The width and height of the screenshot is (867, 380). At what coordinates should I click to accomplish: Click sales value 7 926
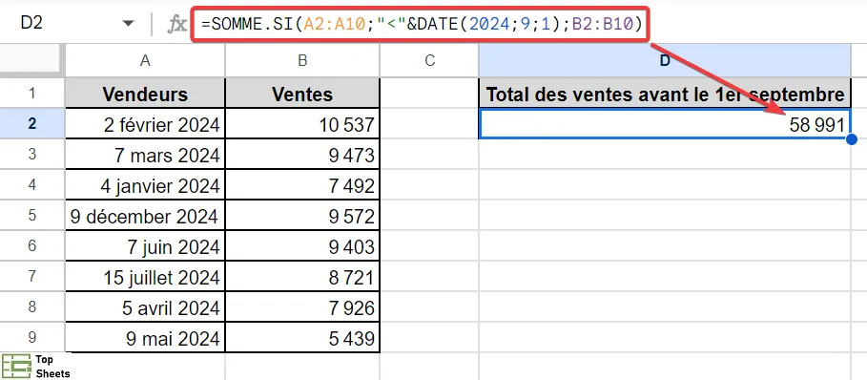click(302, 307)
